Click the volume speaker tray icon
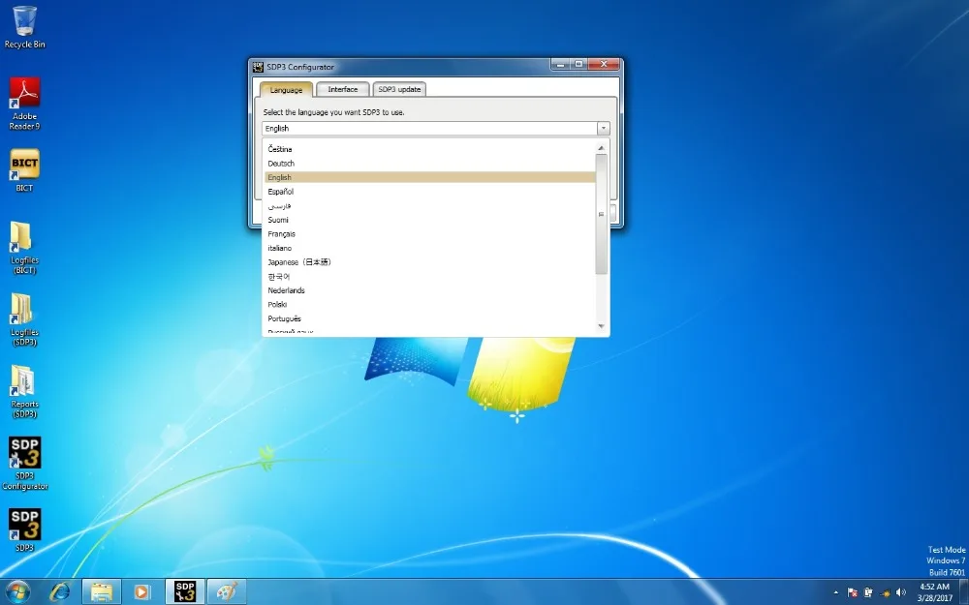The width and height of the screenshot is (969, 605). coord(900,592)
